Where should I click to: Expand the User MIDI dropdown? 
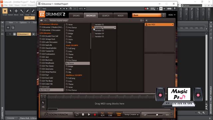[x=173, y=25]
